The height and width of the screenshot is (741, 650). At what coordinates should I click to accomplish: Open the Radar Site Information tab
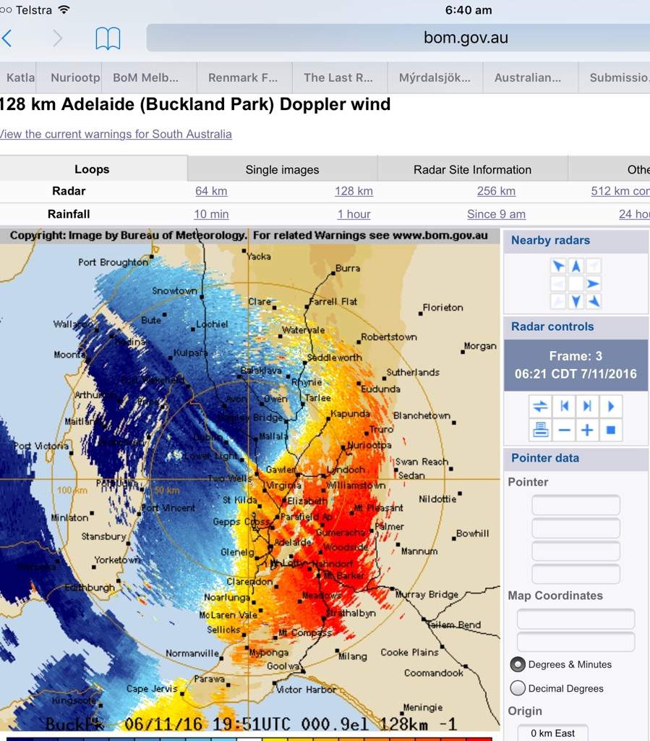click(472, 169)
